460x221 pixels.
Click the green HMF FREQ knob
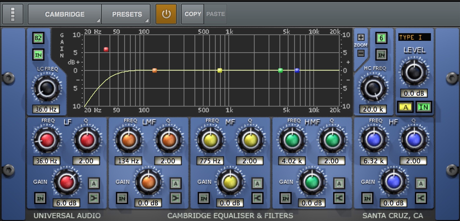292,140
